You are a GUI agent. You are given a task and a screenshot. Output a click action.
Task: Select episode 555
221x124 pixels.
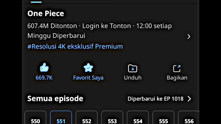(163, 118)
